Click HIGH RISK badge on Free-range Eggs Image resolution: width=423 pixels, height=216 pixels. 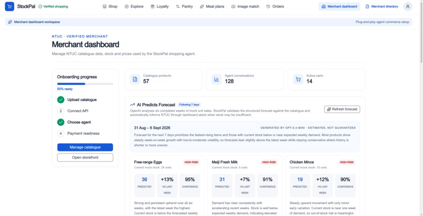pos(191,163)
